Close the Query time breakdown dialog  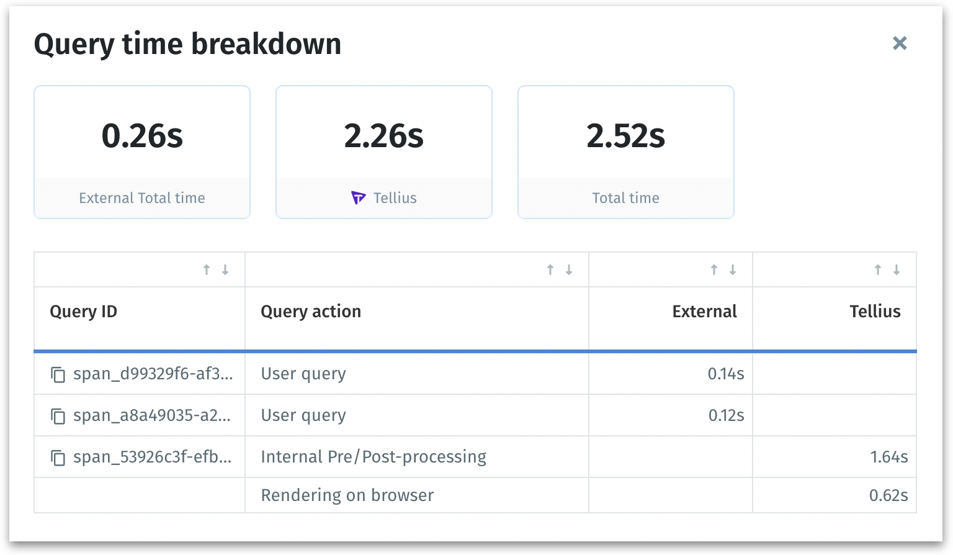click(x=900, y=43)
